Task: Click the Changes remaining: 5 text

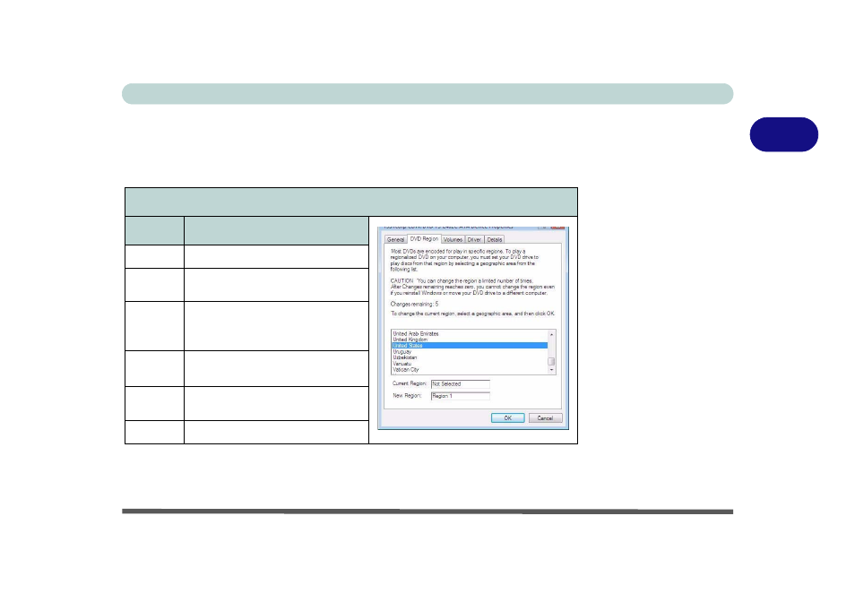Action: 414,304
